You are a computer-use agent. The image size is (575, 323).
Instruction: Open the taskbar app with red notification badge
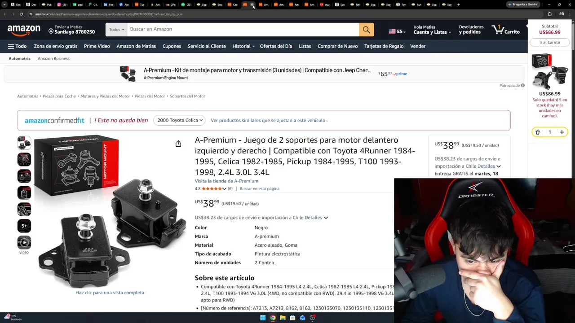[313, 318]
